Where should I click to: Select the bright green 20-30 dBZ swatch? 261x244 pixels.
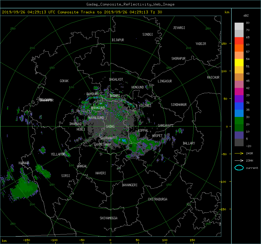[239, 121]
